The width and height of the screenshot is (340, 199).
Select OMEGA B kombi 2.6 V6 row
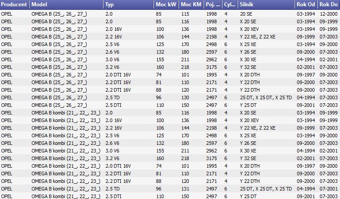click(x=170, y=143)
